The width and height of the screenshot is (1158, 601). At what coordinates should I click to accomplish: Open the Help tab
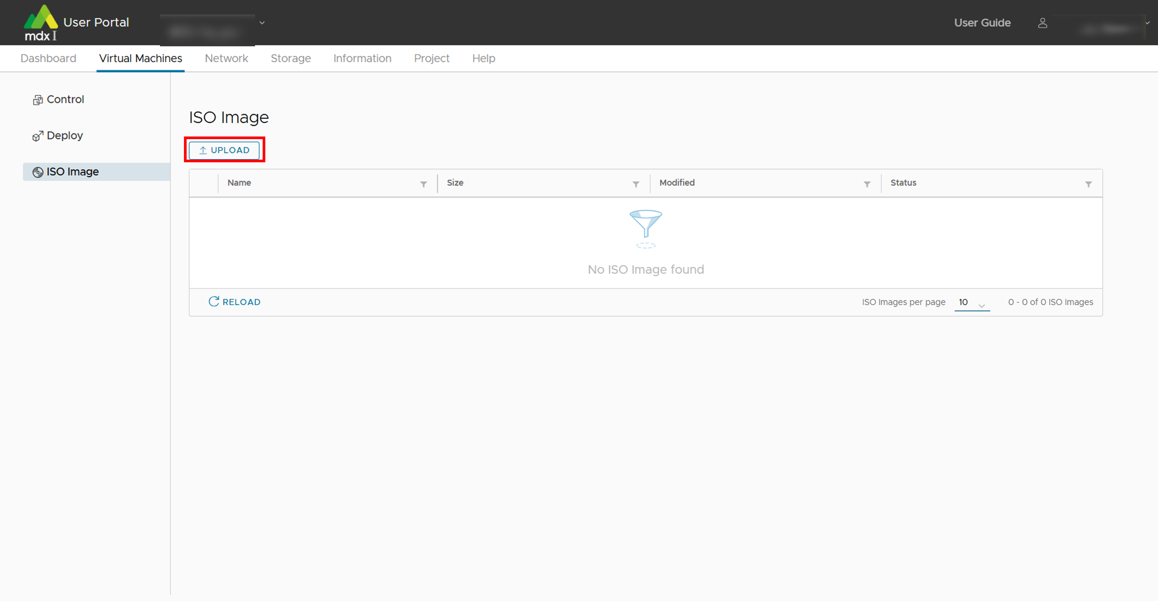[483, 58]
